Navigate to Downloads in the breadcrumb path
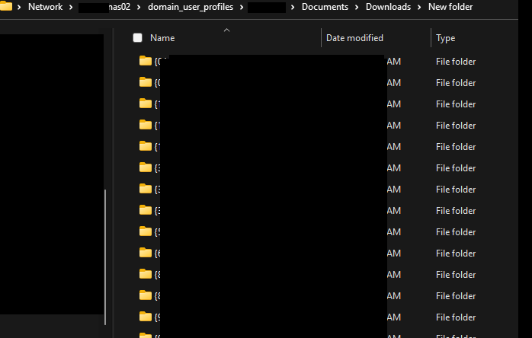Viewport: 532px width, 338px height. click(387, 7)
